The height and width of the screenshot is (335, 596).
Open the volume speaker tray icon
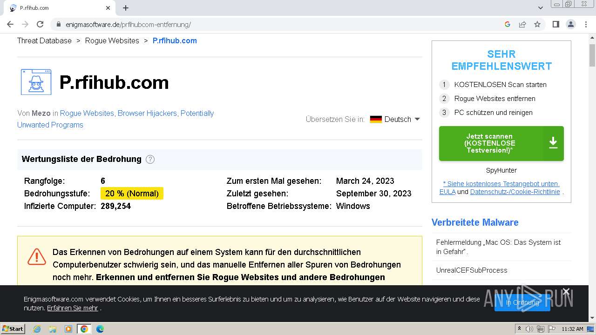click(529, 329)
